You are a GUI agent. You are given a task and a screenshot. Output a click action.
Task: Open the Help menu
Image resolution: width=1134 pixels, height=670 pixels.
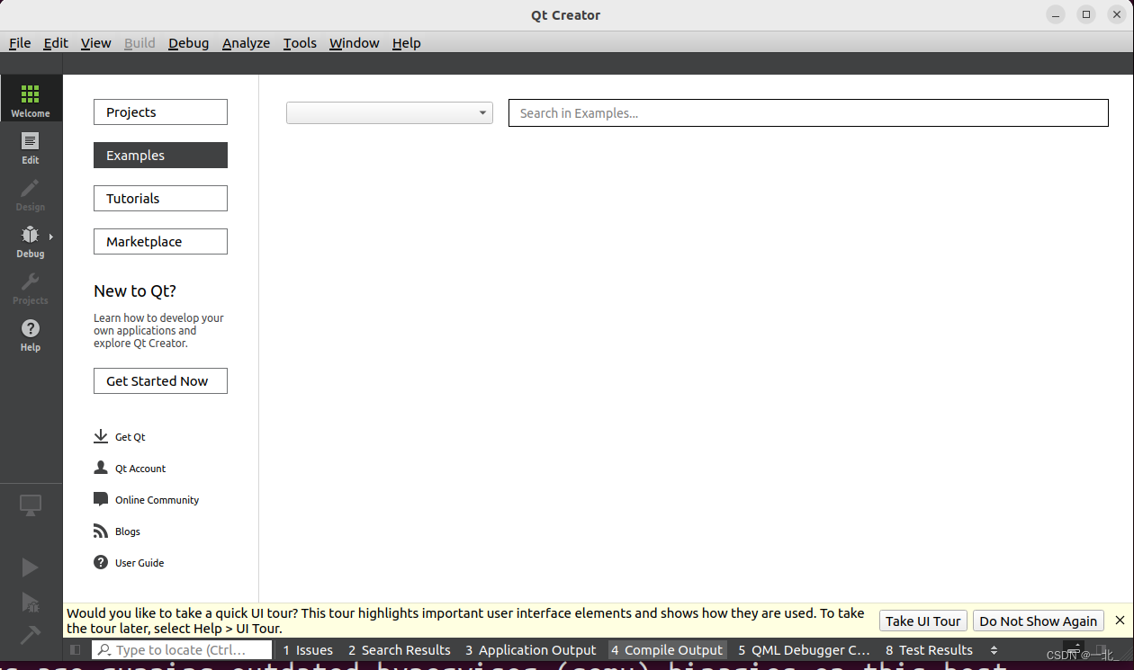(406, 42)
